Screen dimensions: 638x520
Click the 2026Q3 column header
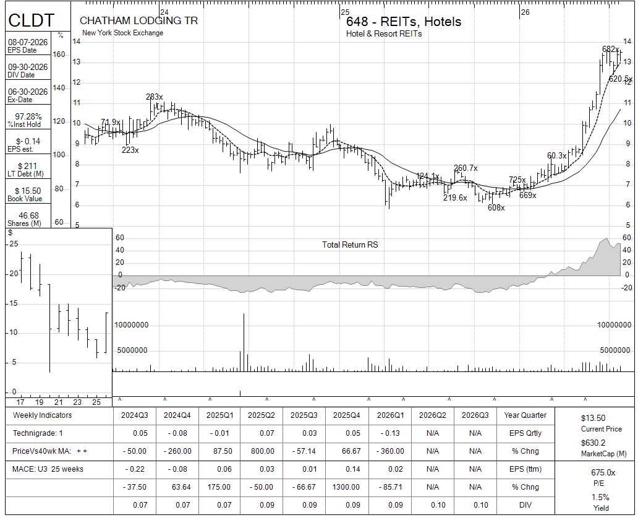(x=475, y=415)
